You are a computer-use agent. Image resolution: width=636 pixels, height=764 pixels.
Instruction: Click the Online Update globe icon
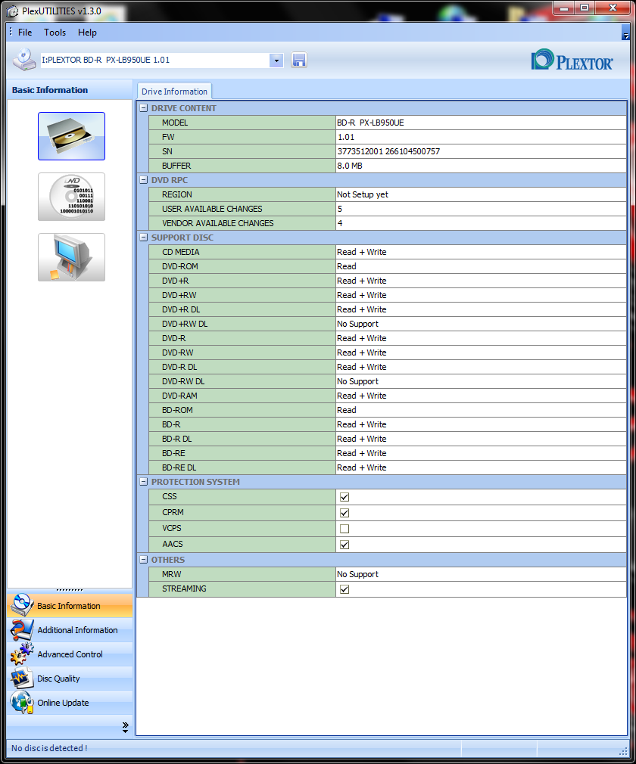click(22, 703)
